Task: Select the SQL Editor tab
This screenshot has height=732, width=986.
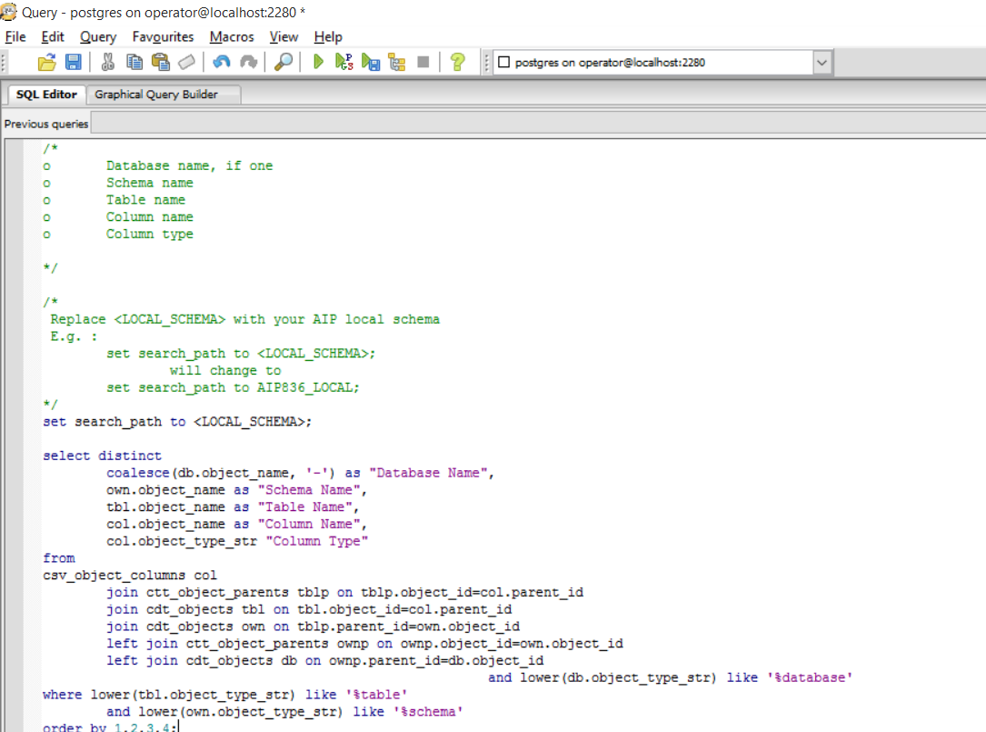Action: coord(46,94)
